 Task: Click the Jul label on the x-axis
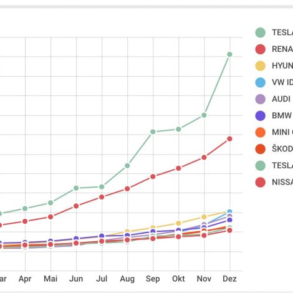102,279
